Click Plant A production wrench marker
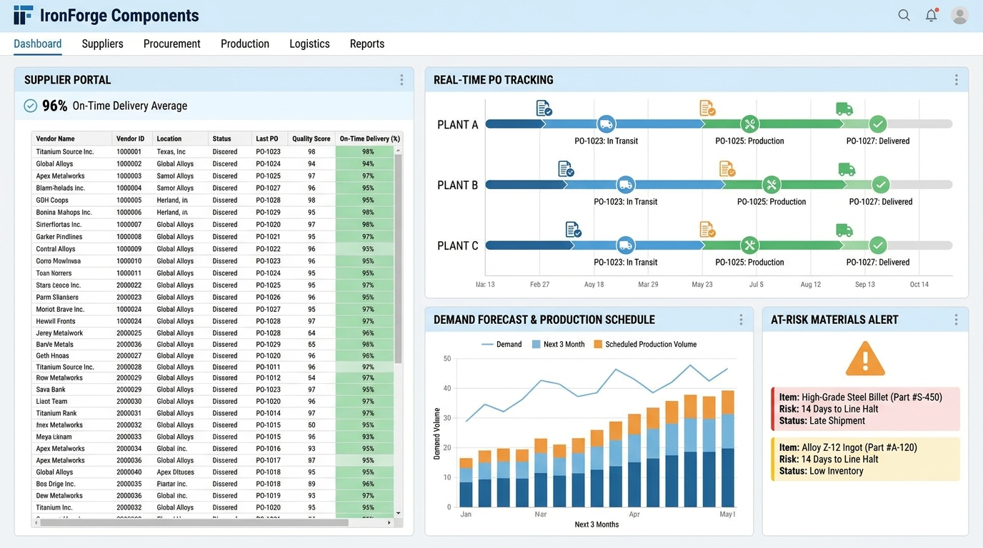 (x=749, y=124)
